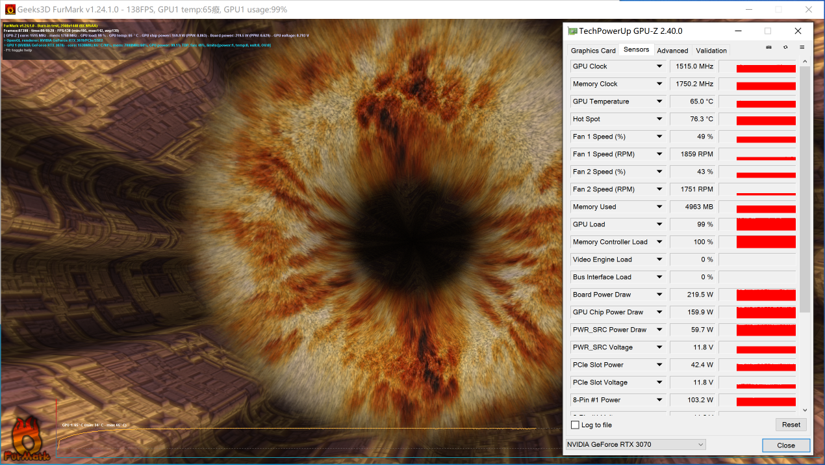Open the GPU-Z hamburger menu icon
Screen dimensions: 825x465
[802, 47]
